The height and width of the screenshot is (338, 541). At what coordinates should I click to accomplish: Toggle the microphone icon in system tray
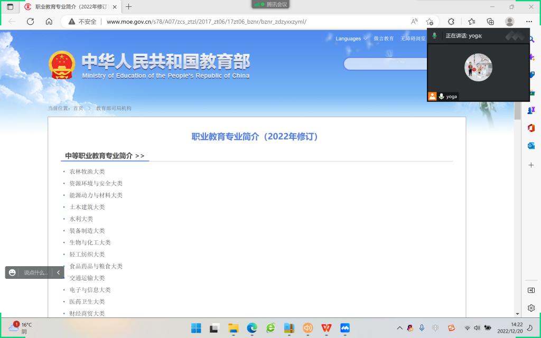[x=422, y=328]
